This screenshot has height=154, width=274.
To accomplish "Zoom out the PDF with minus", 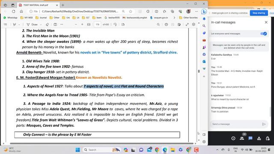I will pyautogui.click(x=76, y=24).
